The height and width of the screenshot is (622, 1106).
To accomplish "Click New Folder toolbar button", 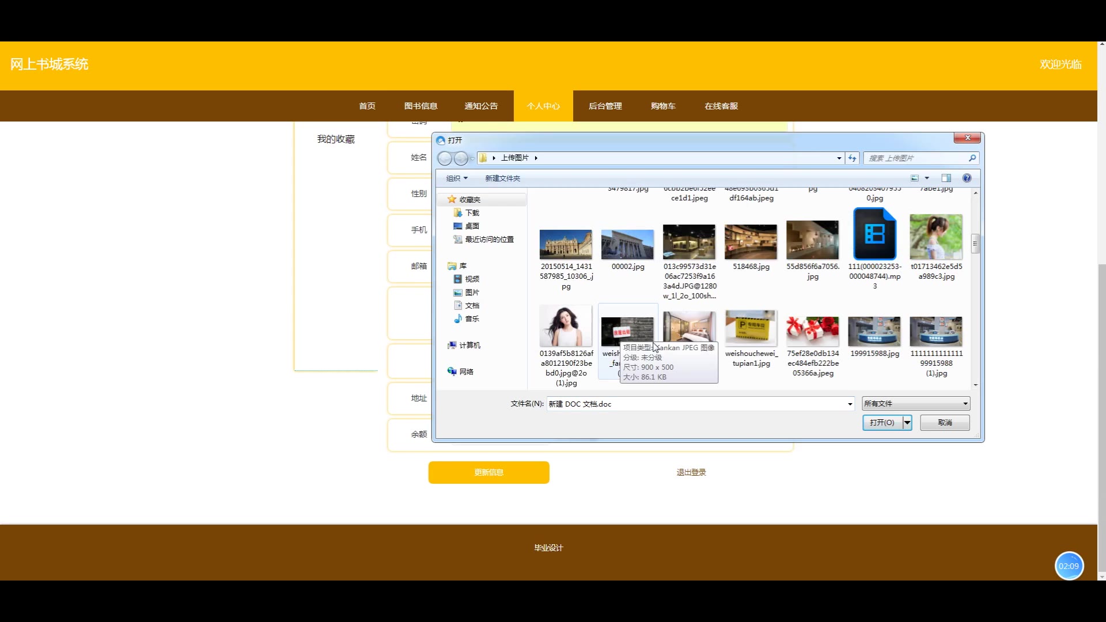I will 502,178.
